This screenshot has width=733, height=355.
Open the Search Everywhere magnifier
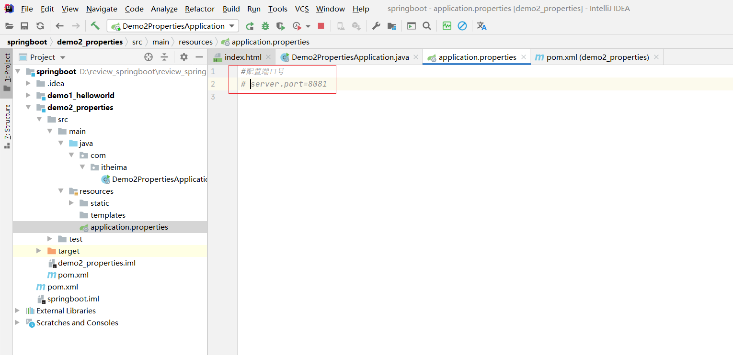pos(426,26)
